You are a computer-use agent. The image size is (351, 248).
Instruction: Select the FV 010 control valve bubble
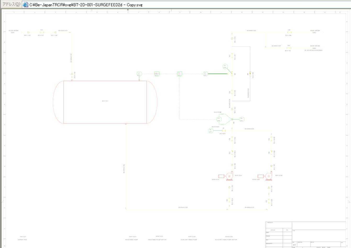225,67
